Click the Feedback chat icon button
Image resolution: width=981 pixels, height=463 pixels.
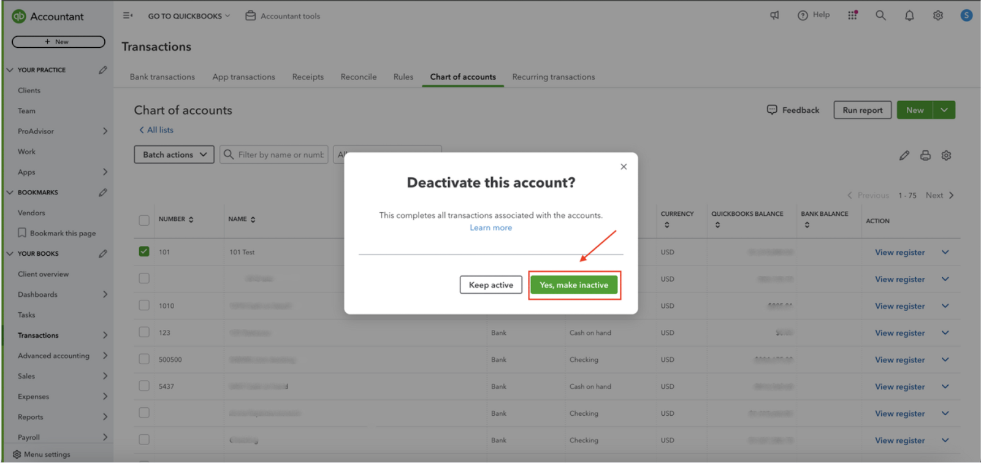coord(793,110)
